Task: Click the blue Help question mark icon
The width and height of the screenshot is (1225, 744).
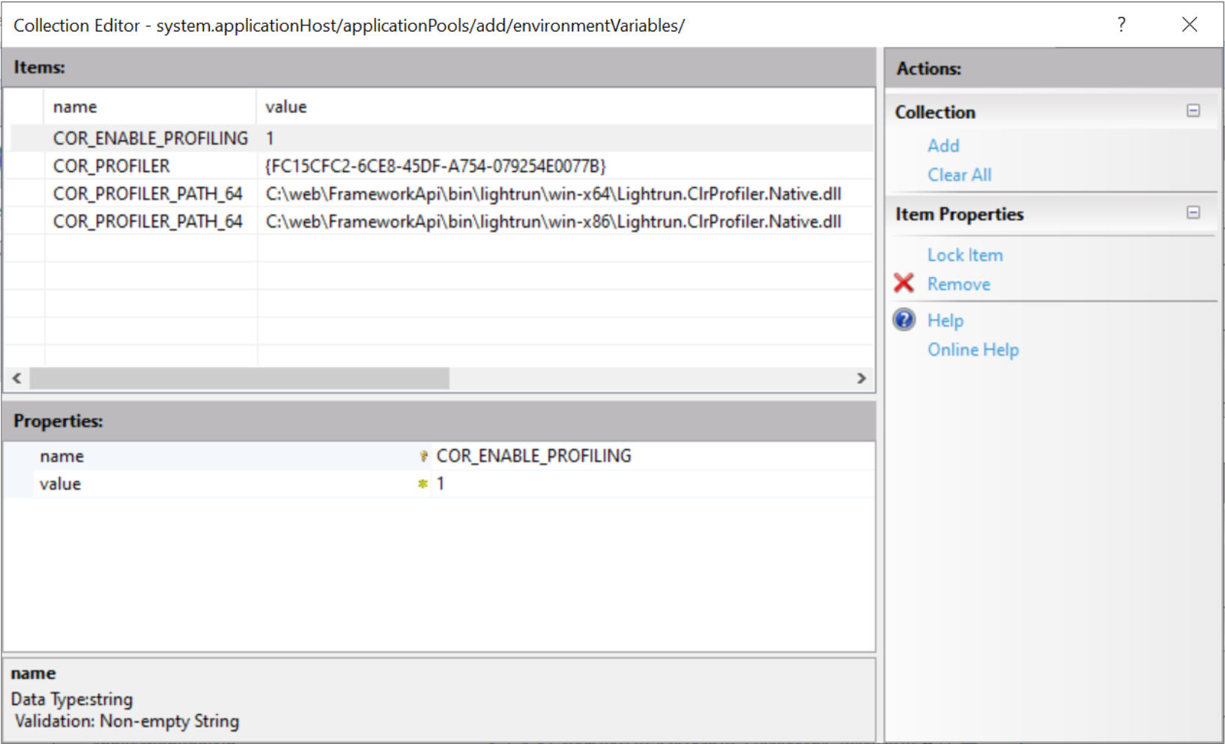Action: click(904, 320)
